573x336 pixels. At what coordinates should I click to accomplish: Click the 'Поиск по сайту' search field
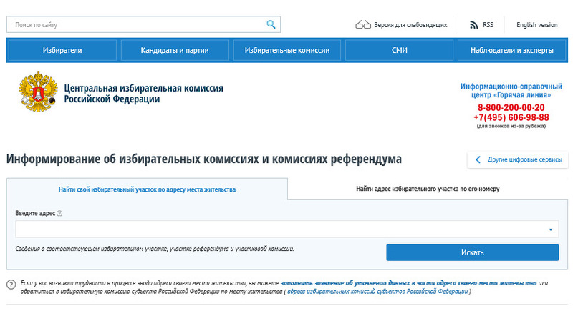pyautogui.click(x=136, y=24)
